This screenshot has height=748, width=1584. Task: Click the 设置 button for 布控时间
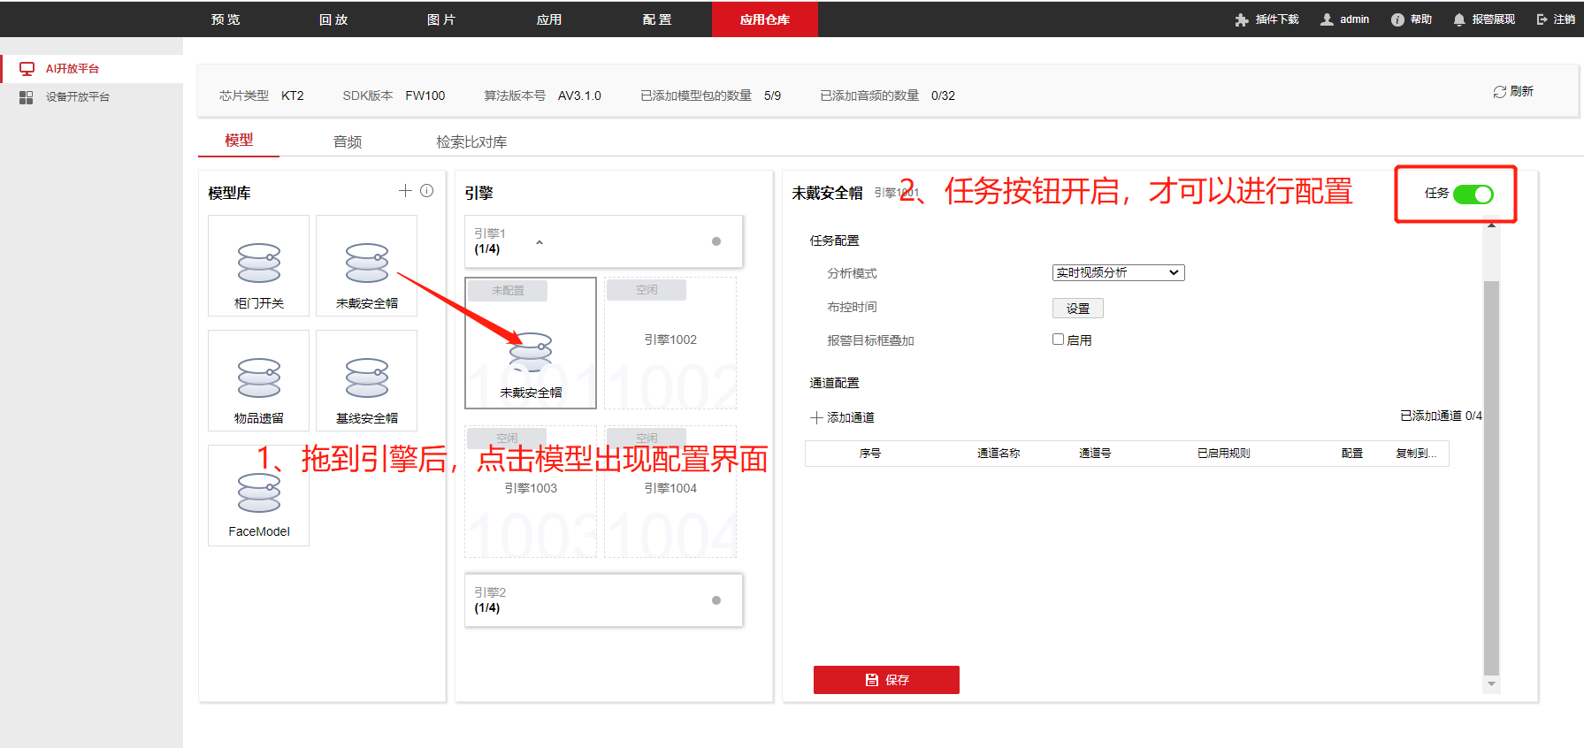click(1078, 308)
